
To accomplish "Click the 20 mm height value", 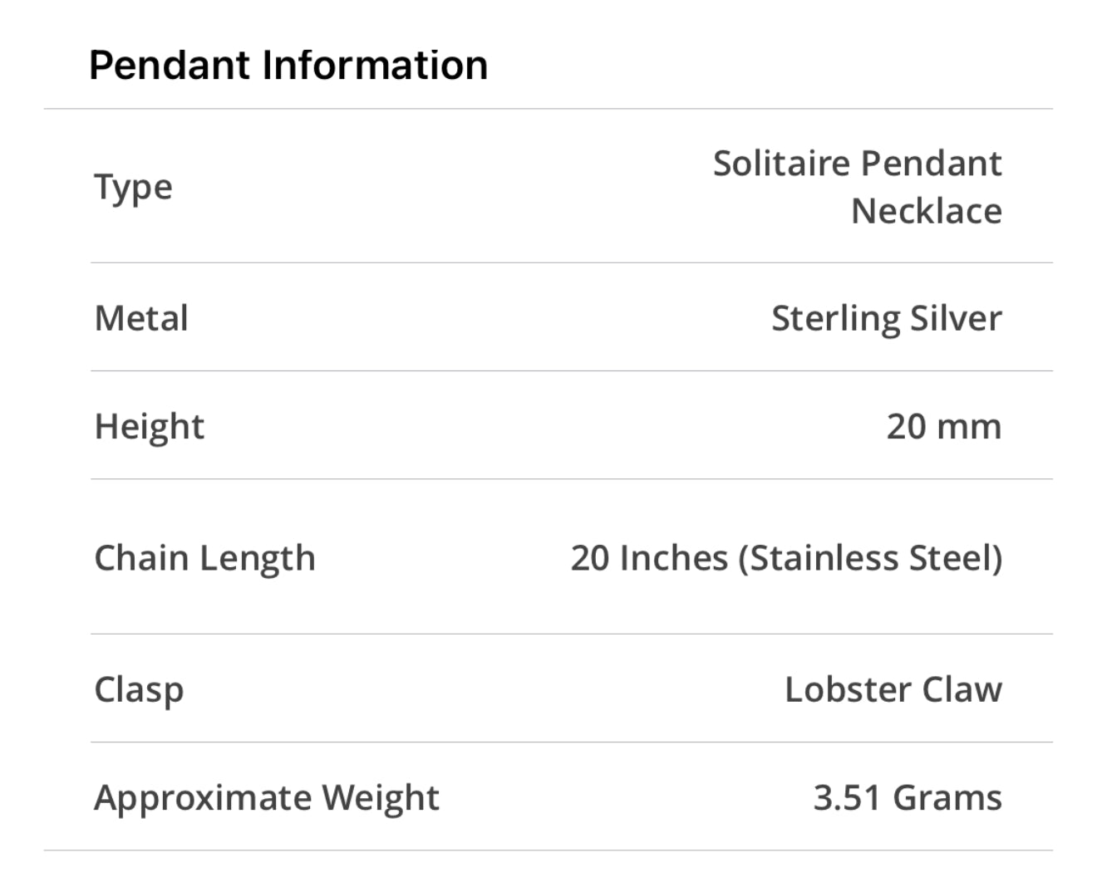I will coord(943,426).
